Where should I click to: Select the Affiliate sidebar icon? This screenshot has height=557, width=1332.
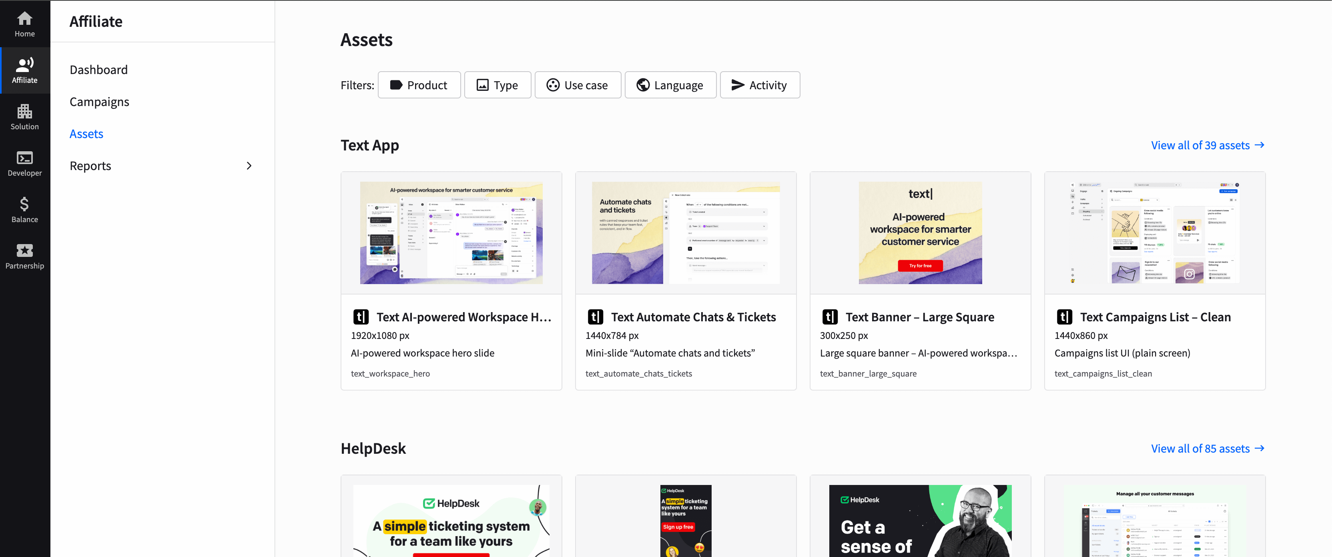pyautogui.click(x=24, y=65)
